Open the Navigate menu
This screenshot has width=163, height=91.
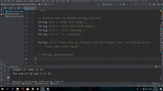click(19, 1)
